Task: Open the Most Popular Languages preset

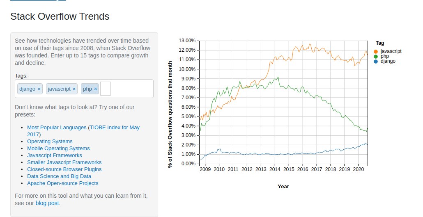Action: click(57, 128)
